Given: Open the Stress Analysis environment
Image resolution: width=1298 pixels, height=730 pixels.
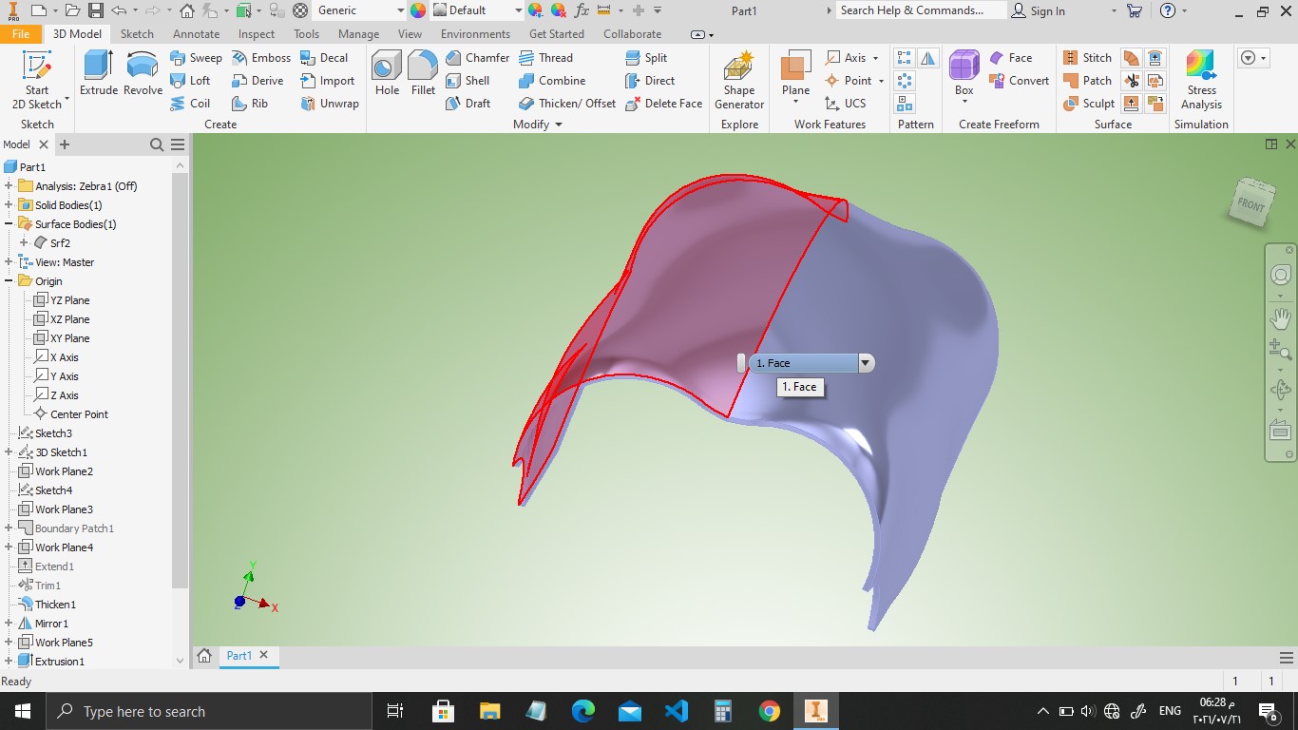Looking at the screenshot, I should coord(1200,81).
